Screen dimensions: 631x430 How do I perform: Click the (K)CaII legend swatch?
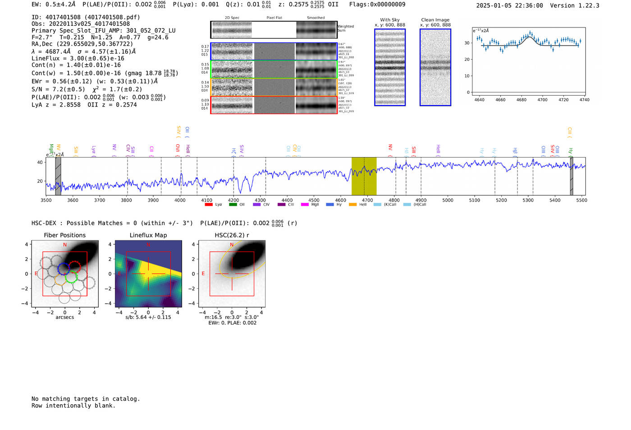tap(377, 204)
